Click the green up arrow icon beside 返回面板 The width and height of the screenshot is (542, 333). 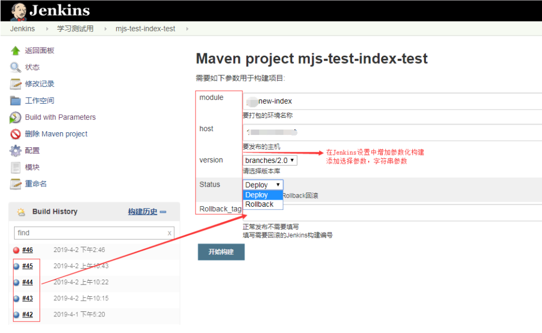[x=15, y=51]
